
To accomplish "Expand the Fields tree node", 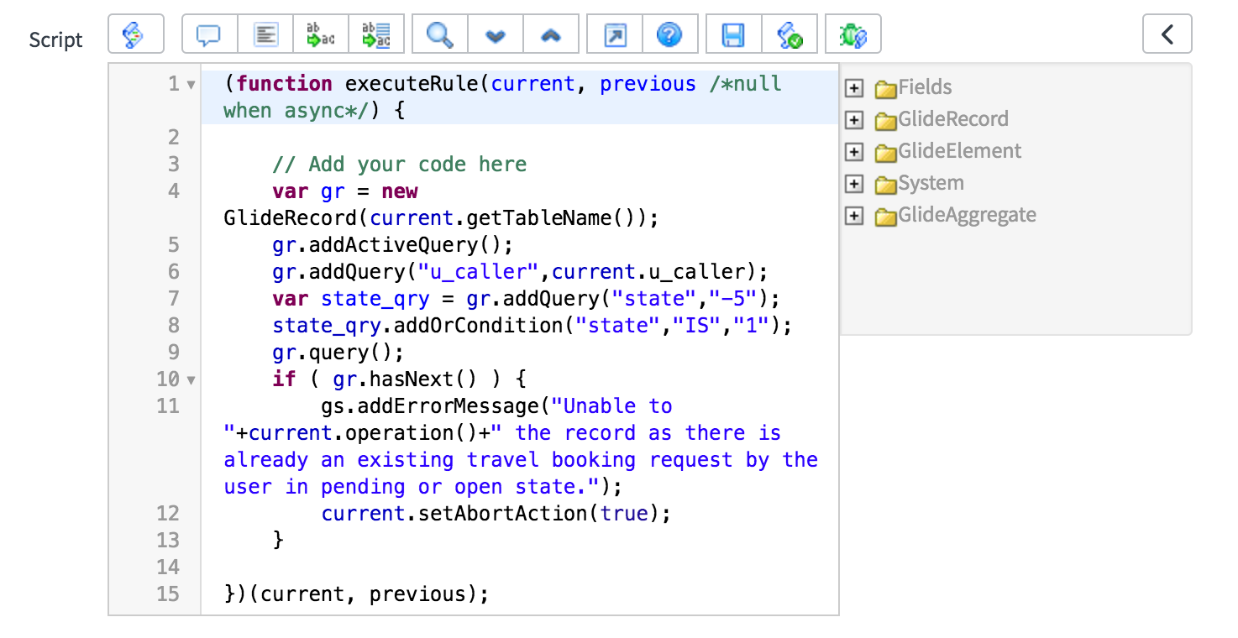I will [x=854, y=87].
